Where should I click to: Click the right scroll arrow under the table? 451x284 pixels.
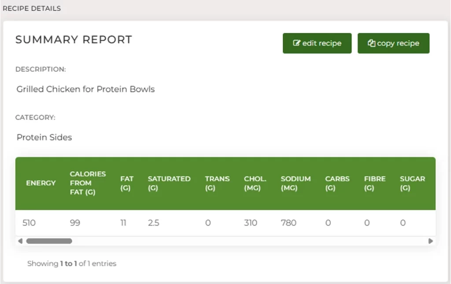pyautogui.click(x=431, y=241)
